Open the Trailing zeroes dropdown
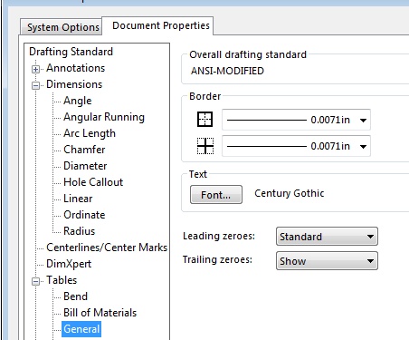This screenshot has height=340, width=409. (327, 261)
